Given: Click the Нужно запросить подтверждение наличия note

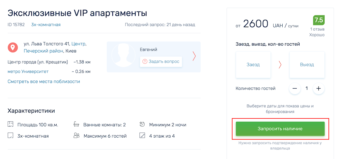Looking at the screenshot, I should coord(280,146).
